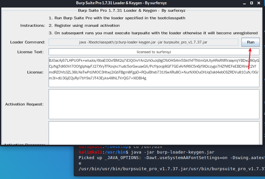Minimize the Burp Suite Loader & Keygen window
The image size is (265, 179).
[x=244, y=3]
